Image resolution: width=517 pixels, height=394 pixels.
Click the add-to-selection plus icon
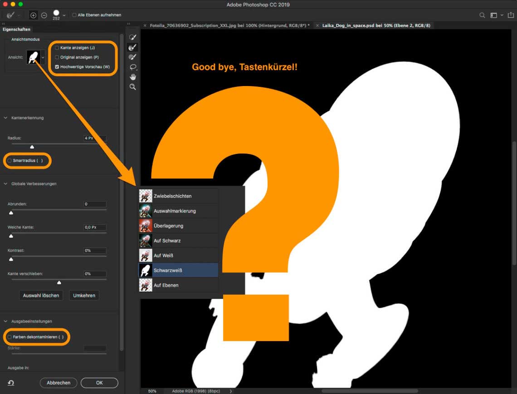pos(33,15)
